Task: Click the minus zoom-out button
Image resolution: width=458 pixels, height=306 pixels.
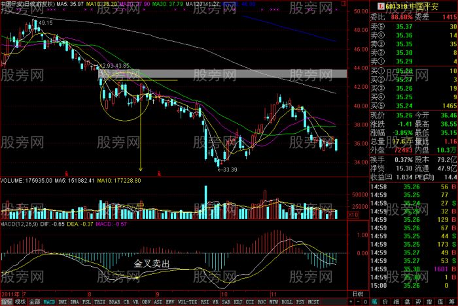Action: pos(358,302)
